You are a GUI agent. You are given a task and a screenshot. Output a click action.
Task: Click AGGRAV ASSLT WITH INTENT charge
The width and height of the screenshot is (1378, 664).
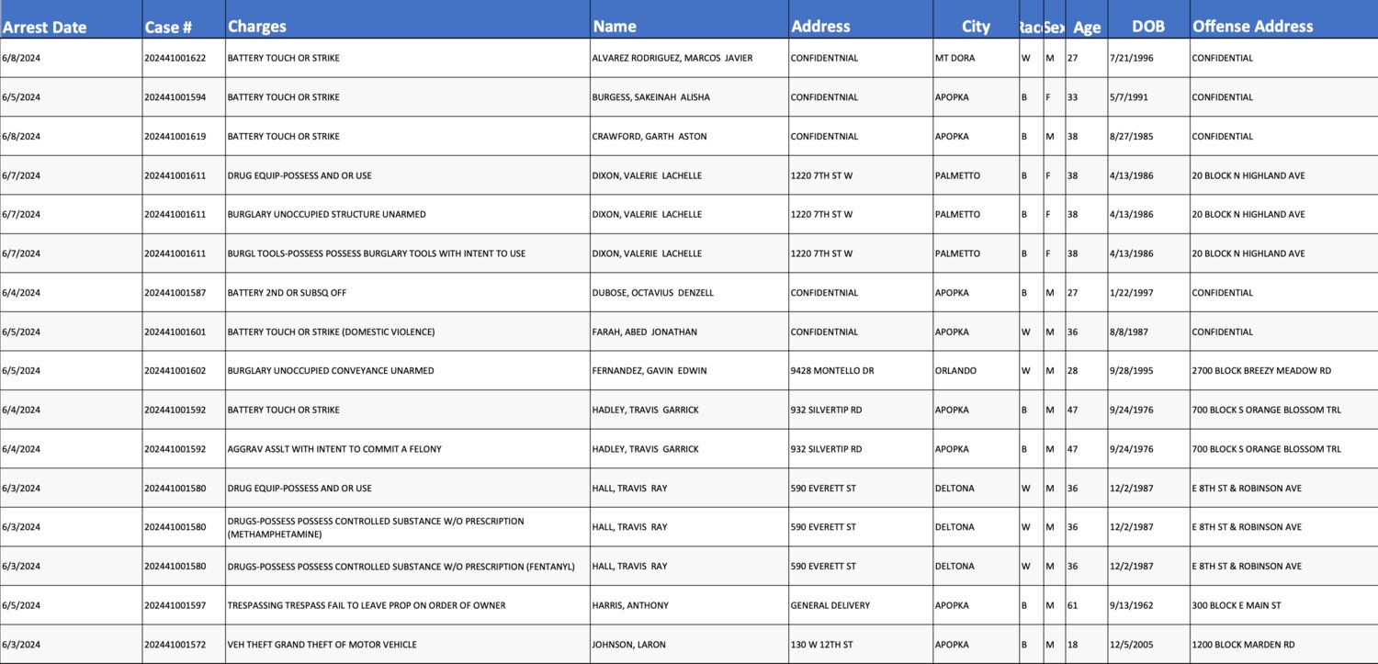pyautogui.click(x=334, y=449)
